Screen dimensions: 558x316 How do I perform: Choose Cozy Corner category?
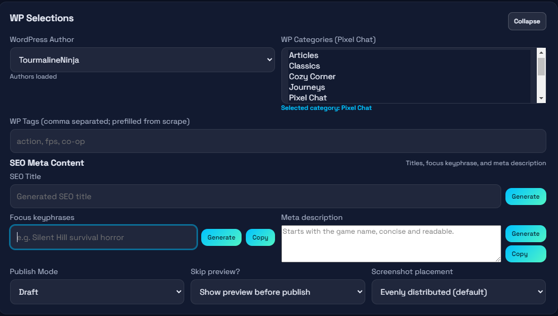[x=312, y=76]
